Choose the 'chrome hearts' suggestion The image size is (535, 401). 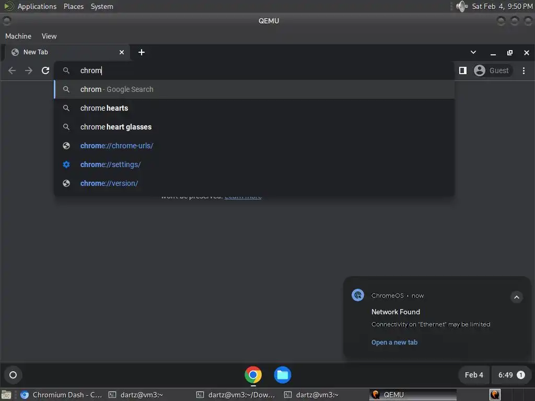pyautogui.click(x=254, y=108)
